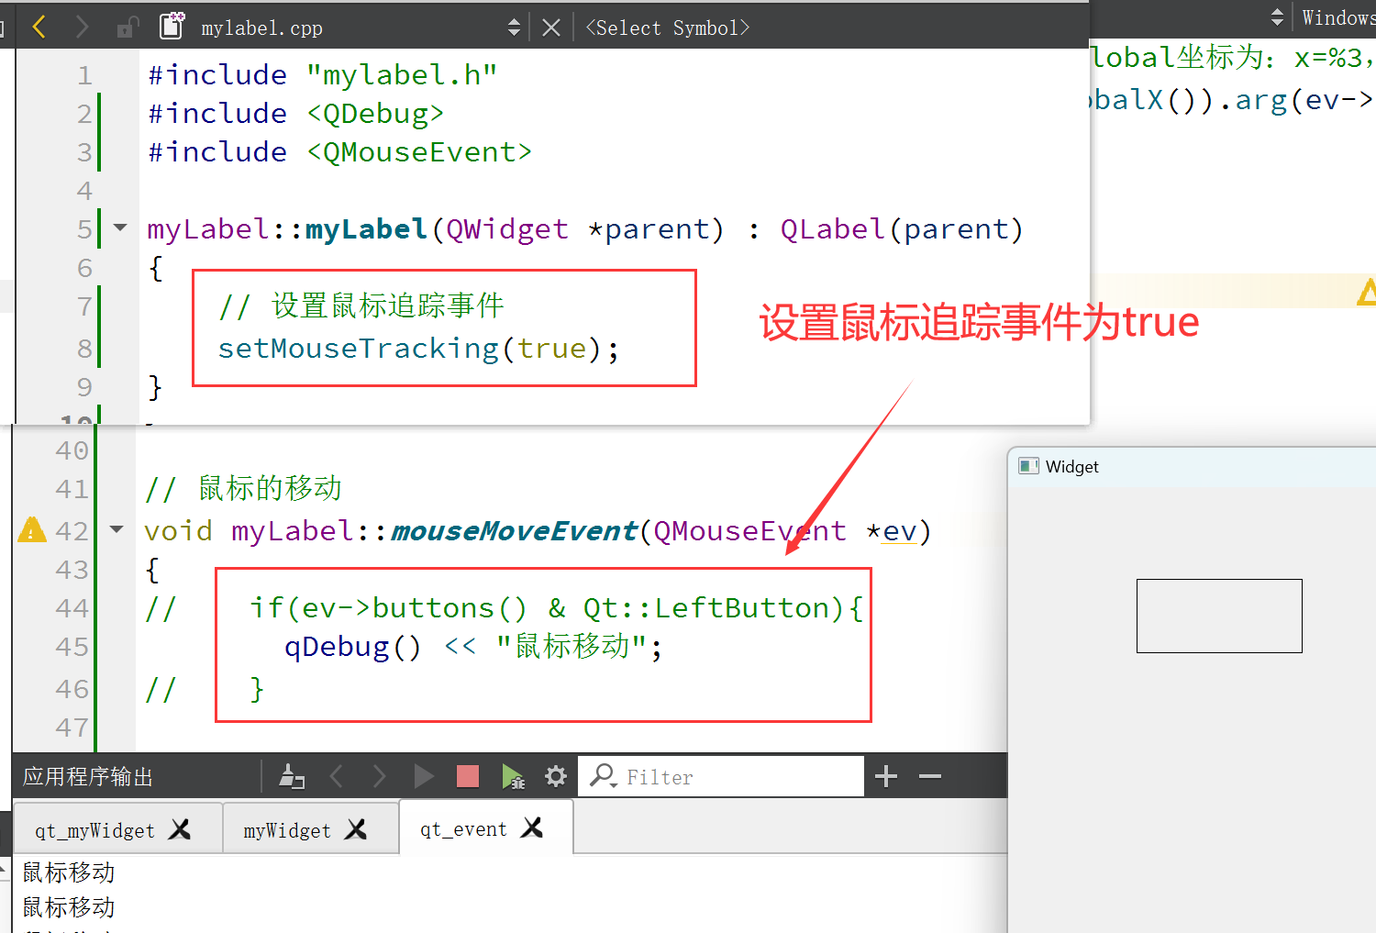Click line number 44 in the gutter
Image resolution: width=1376 pixels, height=933 pixels.
click(x=72, y=608)
